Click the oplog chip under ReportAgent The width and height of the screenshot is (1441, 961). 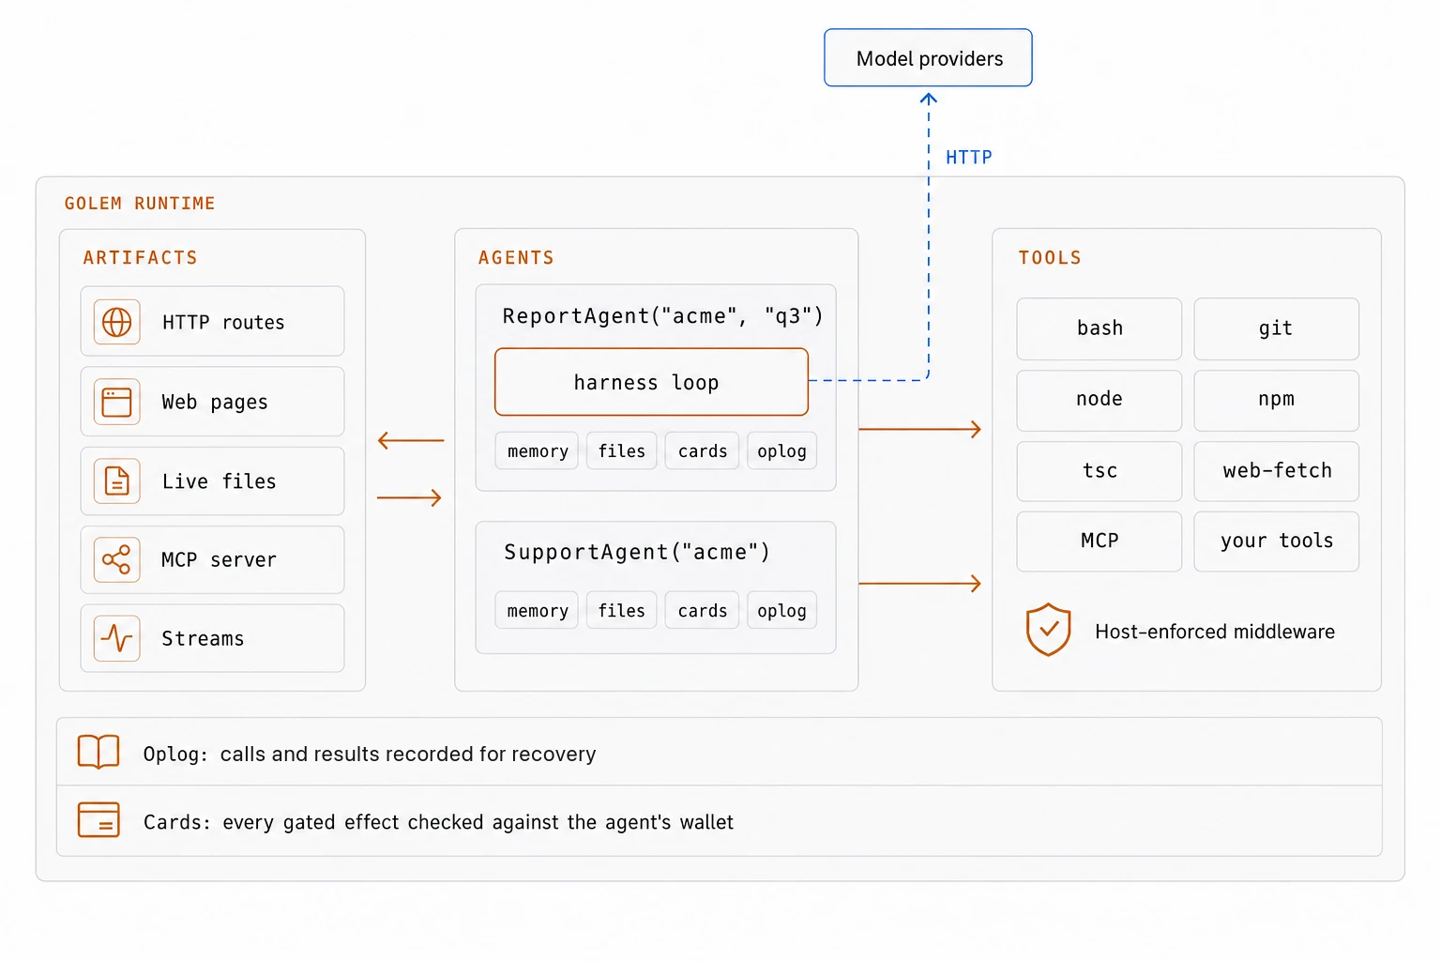(x=781, y=451)
